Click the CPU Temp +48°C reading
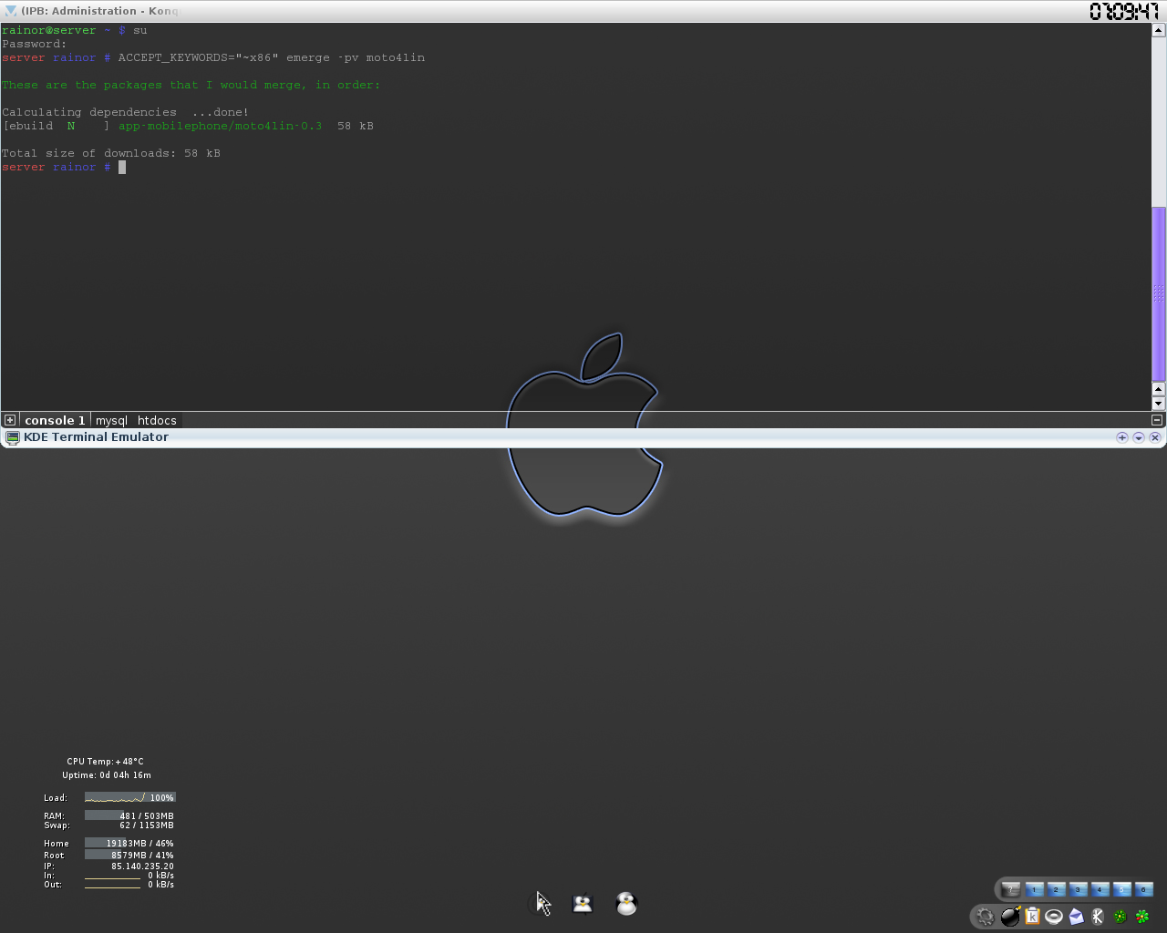Viewport: 1167px width, 933px height. pos(105,762)
